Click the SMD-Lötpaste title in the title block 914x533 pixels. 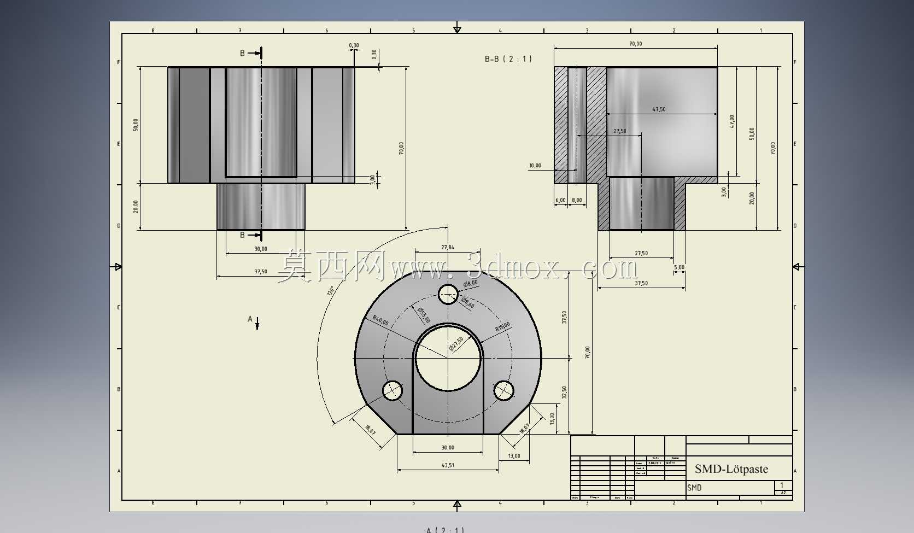coord(731,469)
